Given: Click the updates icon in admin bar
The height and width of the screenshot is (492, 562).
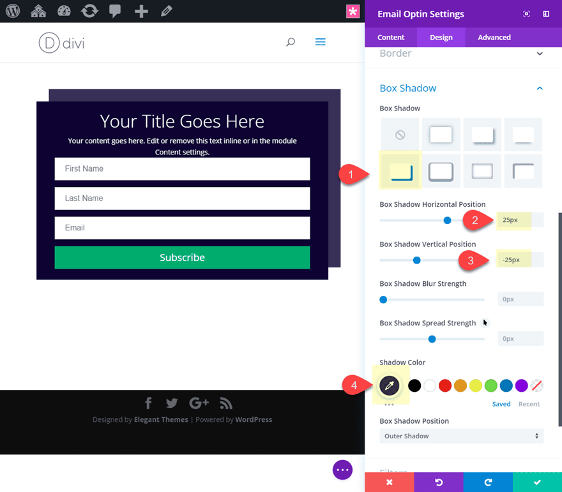Looking at the screenshot, I should [x=89, y=11].
